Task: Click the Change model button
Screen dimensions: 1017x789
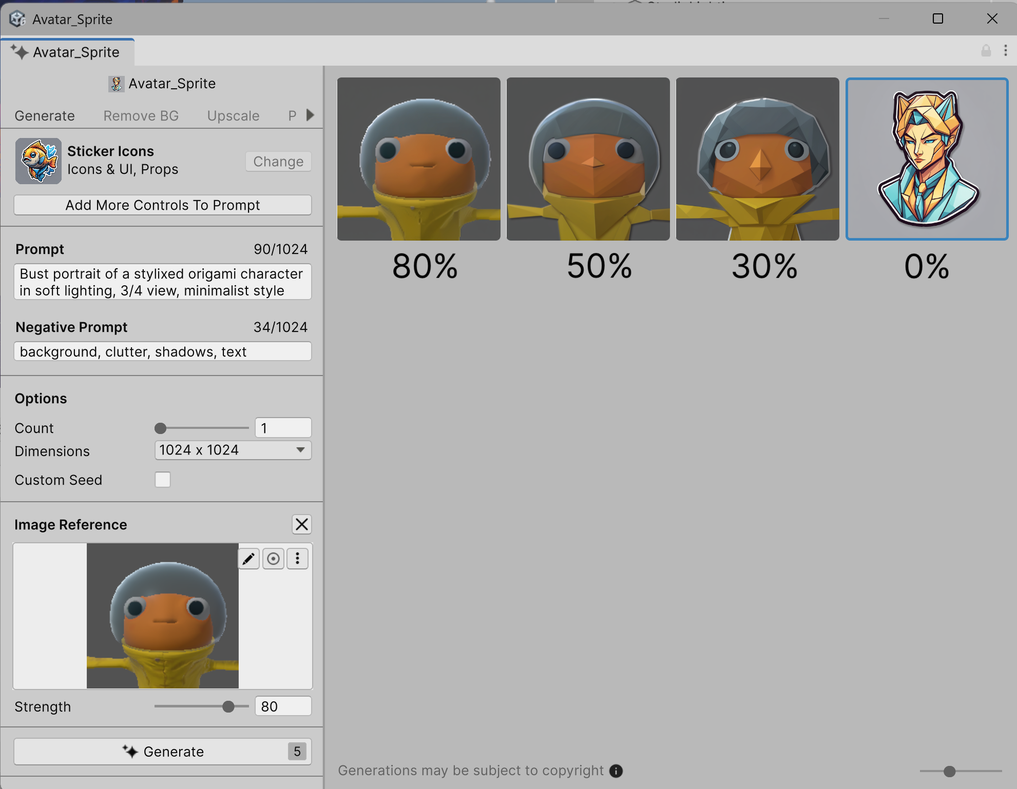Action: coord(278,162)
